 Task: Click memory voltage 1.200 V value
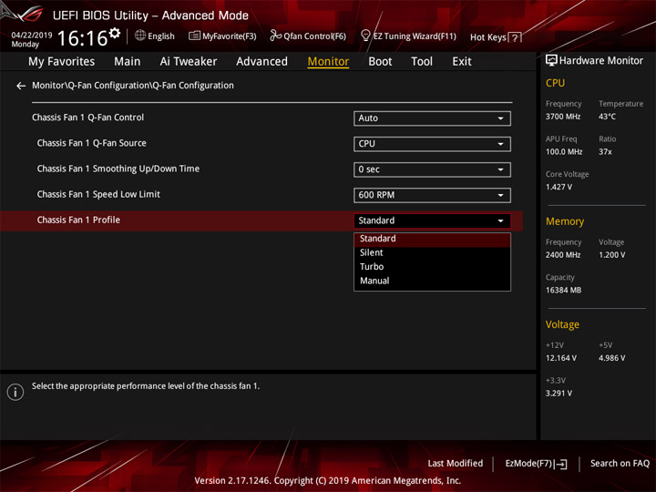[611, 255]
